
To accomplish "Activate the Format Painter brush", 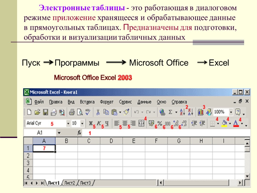I will [126, 112].
